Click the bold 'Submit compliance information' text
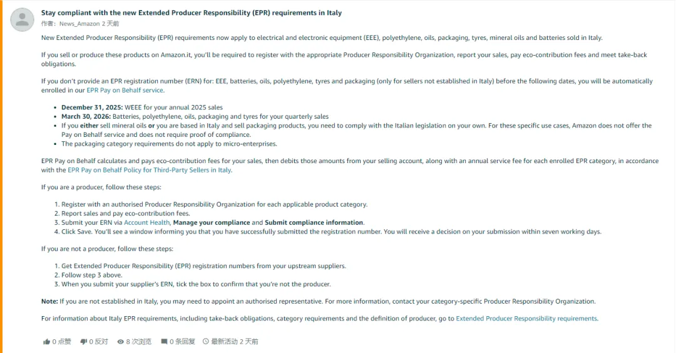Screen dimensions: 676x353 point(314,222)
